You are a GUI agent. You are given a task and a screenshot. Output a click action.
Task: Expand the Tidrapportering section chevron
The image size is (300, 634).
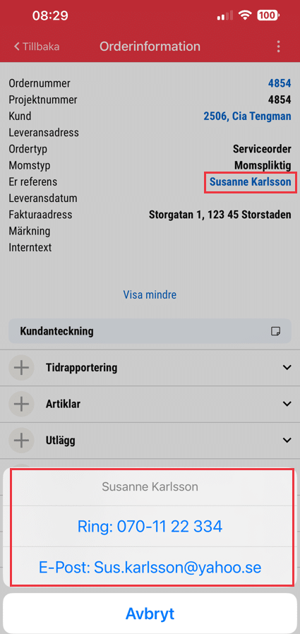coord(287,368)
